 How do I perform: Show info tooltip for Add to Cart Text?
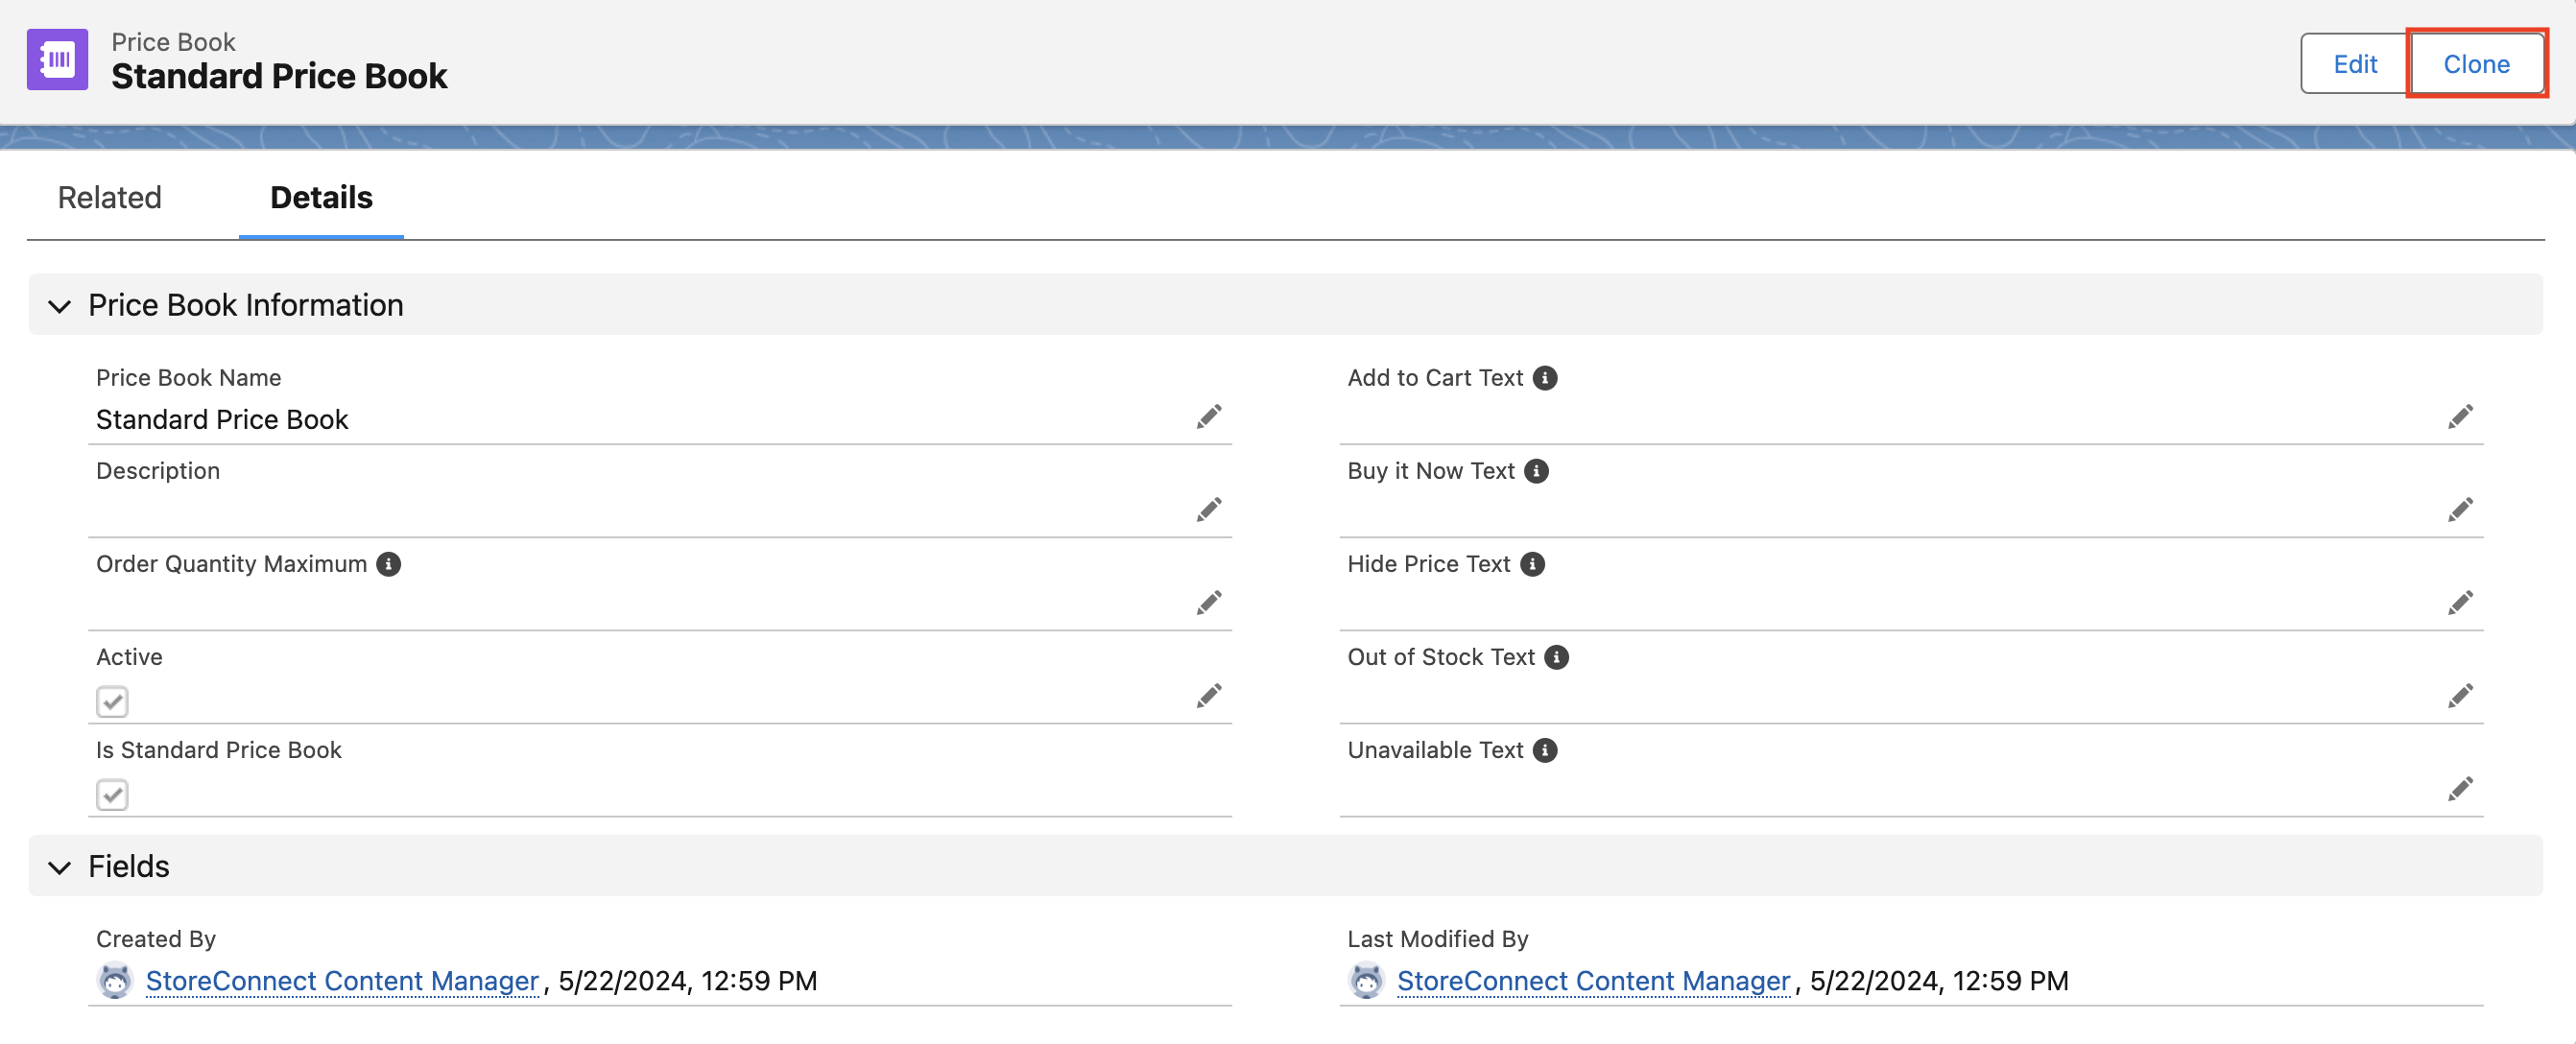[1544, 378]
